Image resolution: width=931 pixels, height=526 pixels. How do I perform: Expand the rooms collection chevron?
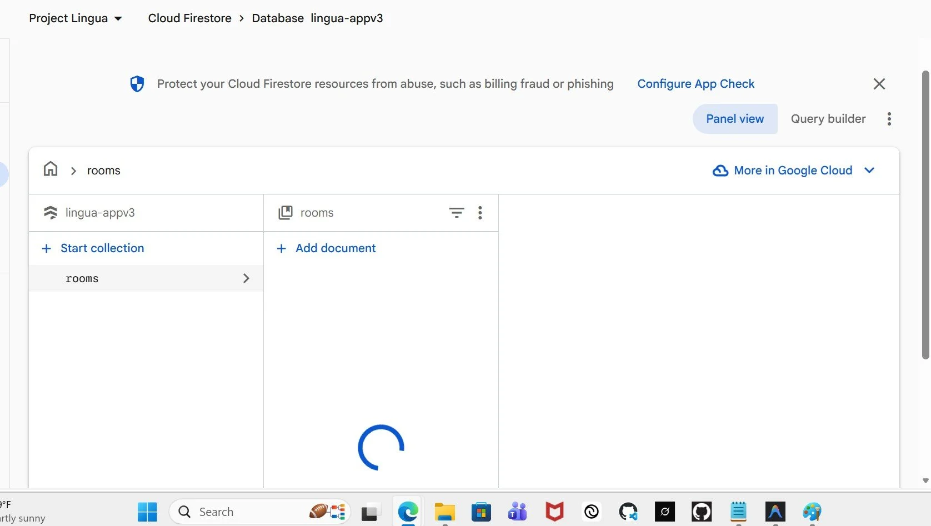246,278
